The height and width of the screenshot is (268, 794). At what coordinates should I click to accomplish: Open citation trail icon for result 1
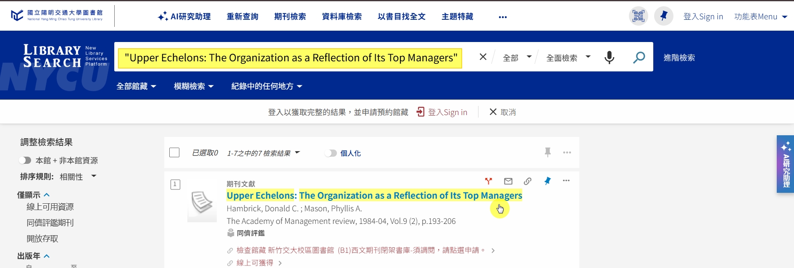[488, 181]
